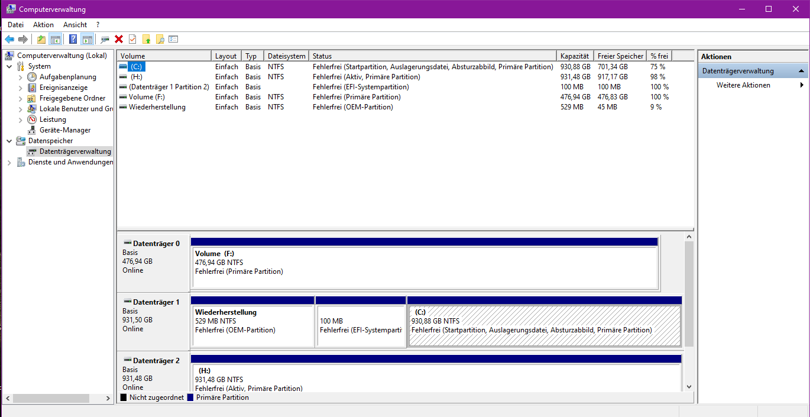
Task: Click drive icon of Wiederherstellung list row
Action: (x=123, y=107)
